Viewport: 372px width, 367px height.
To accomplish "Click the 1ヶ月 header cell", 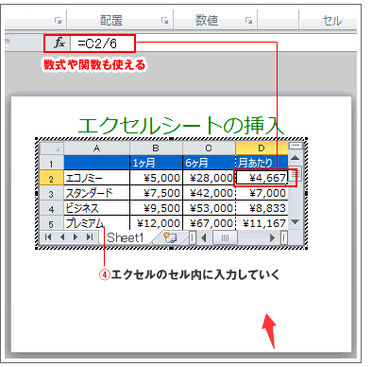I will [x=156, y=163].
